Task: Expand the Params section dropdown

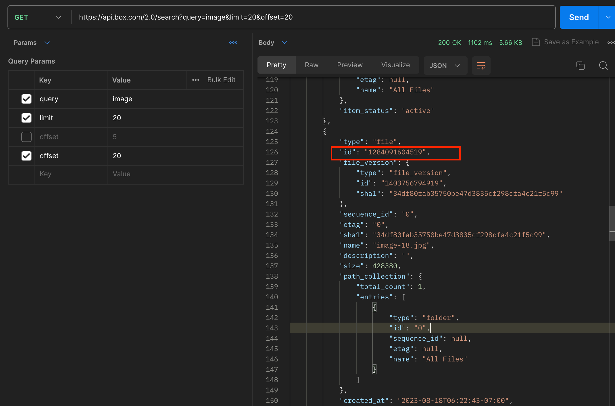Action: (x=47, y=43)
